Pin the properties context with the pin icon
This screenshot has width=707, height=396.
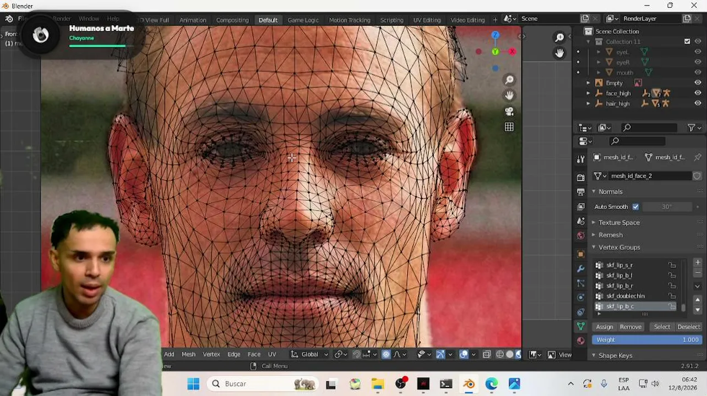(x=698, y=157)
